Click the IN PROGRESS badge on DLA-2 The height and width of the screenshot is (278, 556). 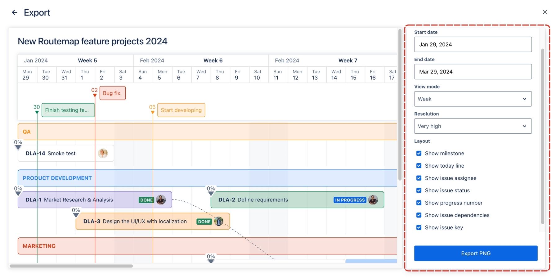[x=350, y=200]
